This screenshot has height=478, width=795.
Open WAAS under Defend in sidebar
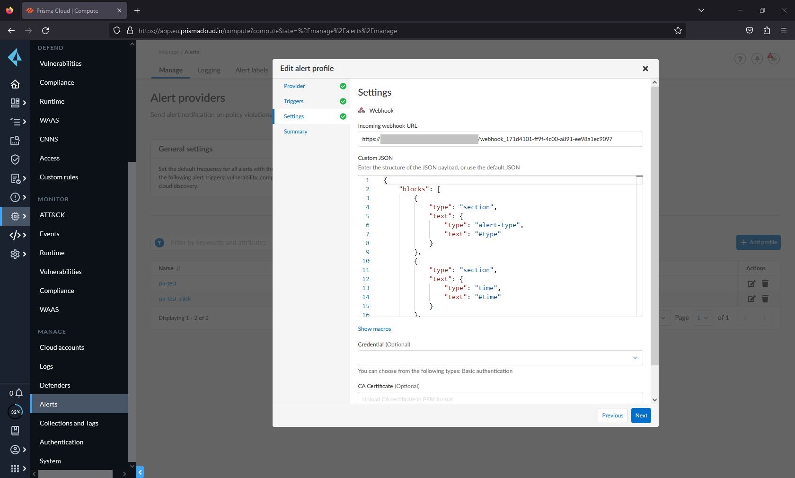[x=49, y=120]
